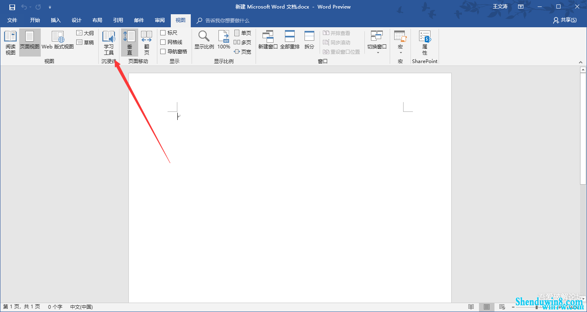Click the account name 王文涛
This screenshot has width=587, height=312.
coord(500,7)
